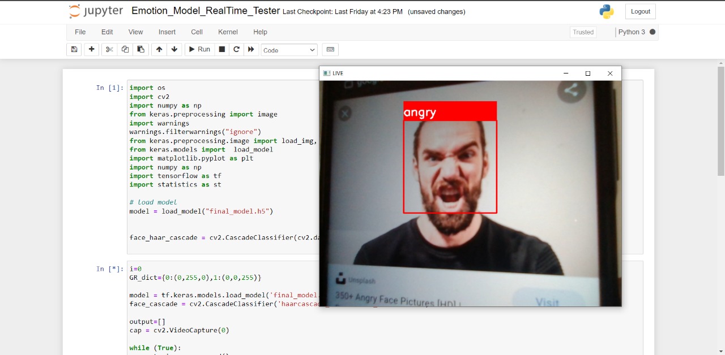Image resolution: width=725 pixels, height=355 pixels.
Task: Restart kernel and run all icon
Action: coord(251,50)
